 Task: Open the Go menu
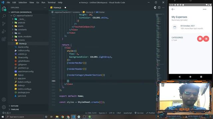tap(38, 2)
